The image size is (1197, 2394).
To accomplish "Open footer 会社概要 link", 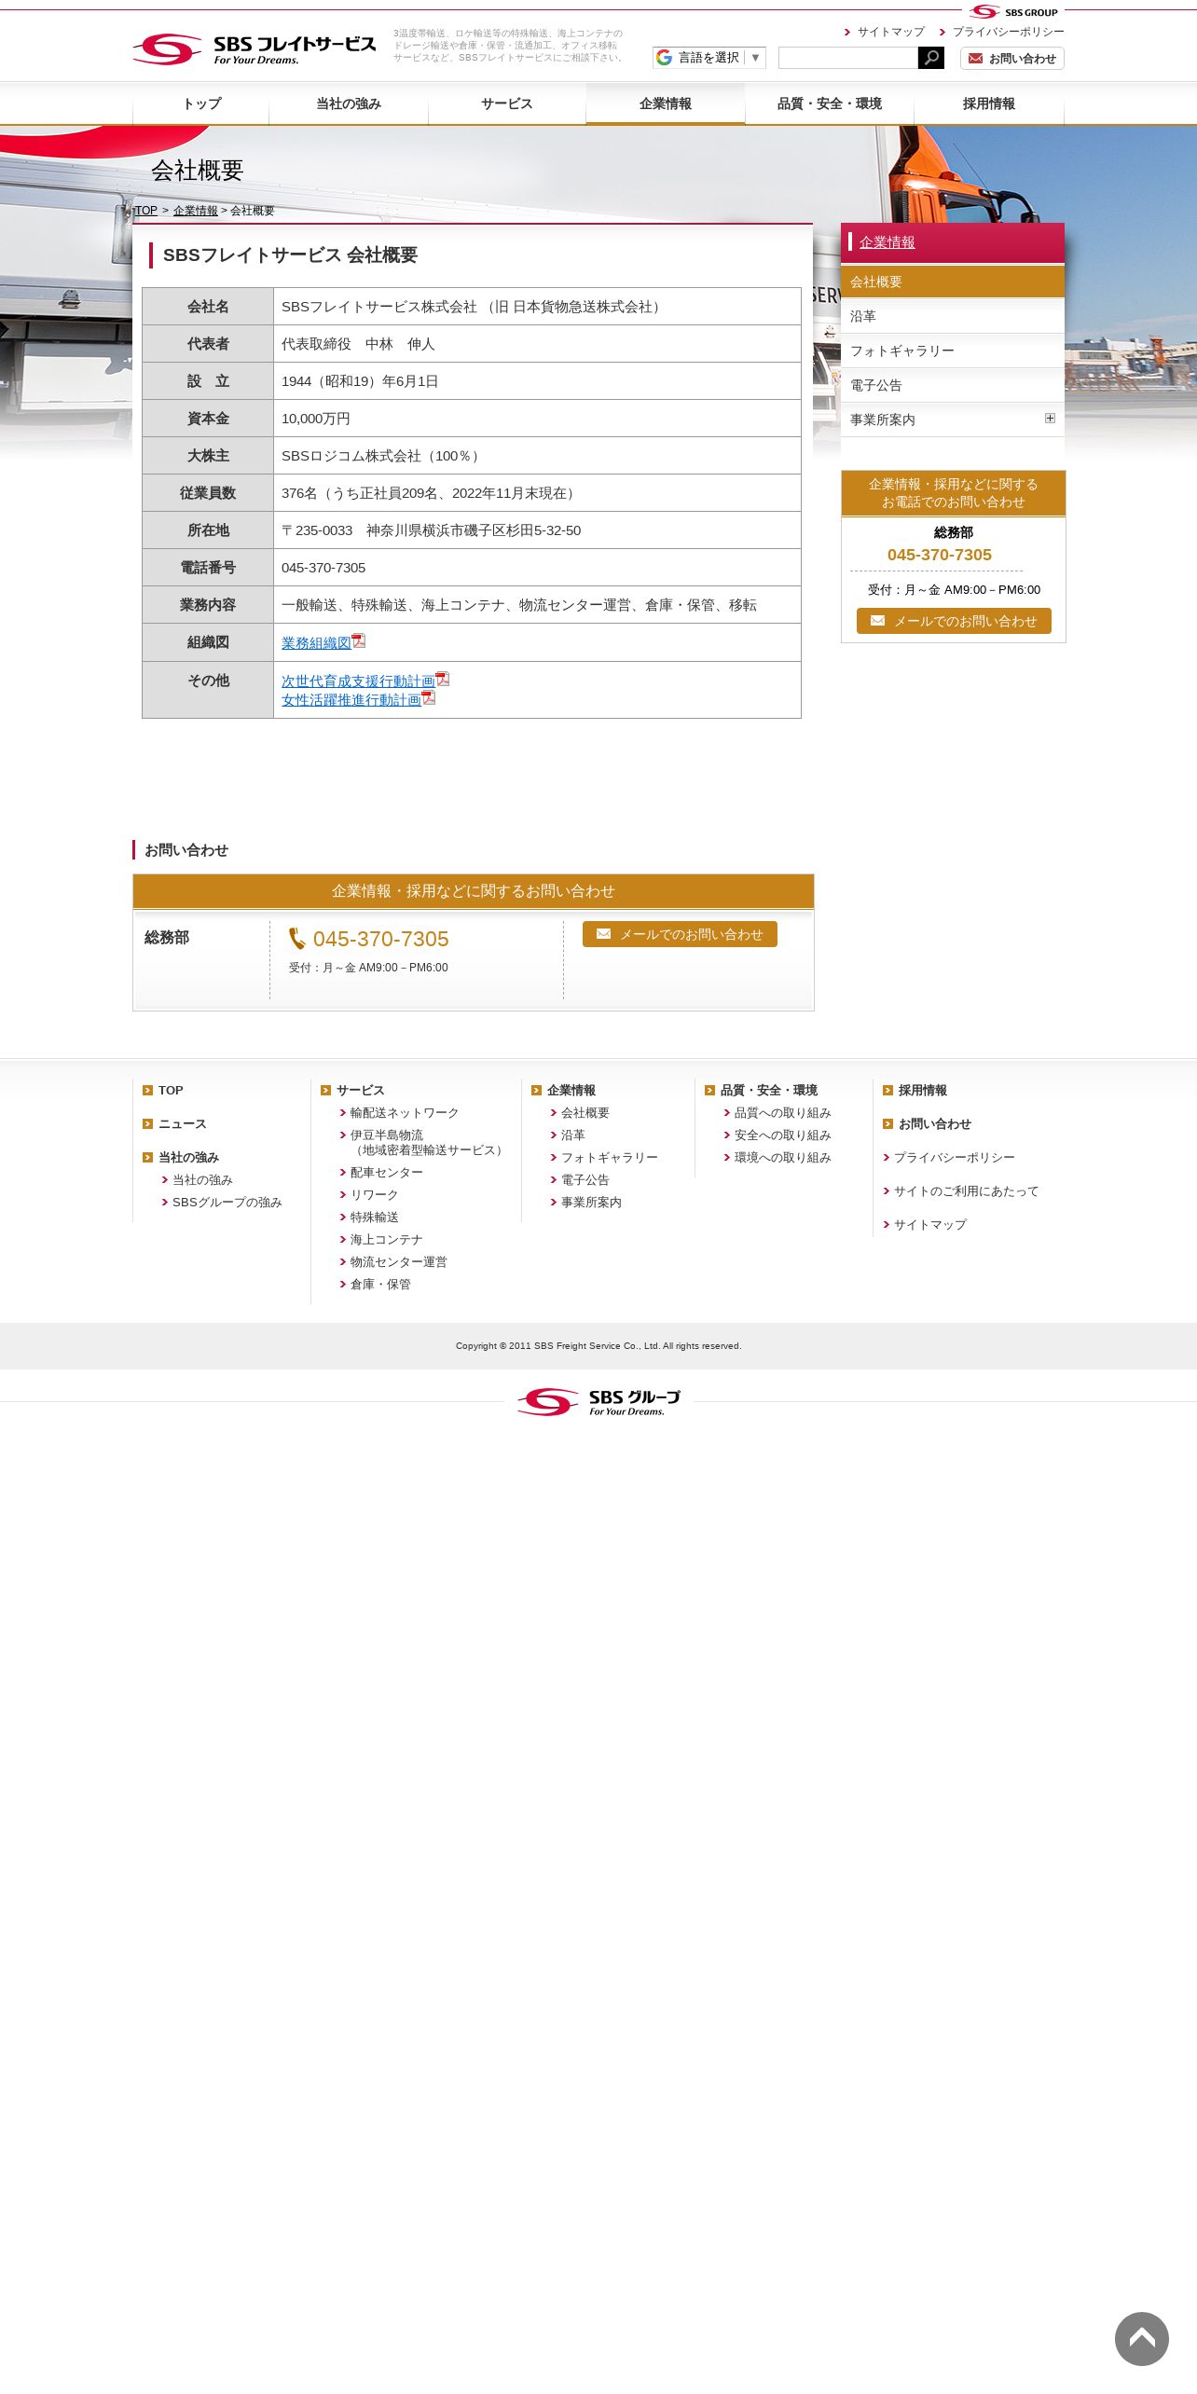I will pyautogui.click(x=585, y=1112).
